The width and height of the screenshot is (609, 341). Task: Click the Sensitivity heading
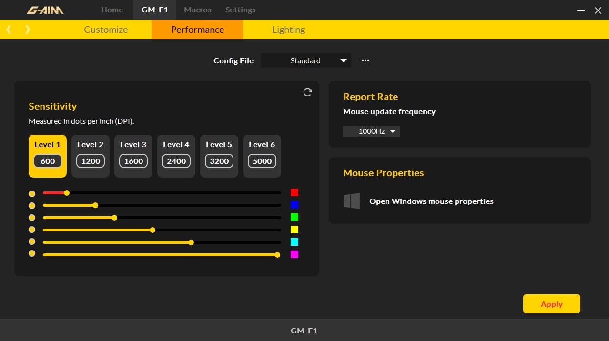52,106
